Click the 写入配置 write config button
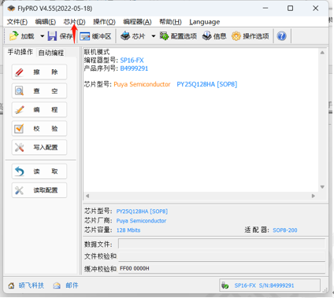Viewport: 334px width, 298px height. [39, 147]
